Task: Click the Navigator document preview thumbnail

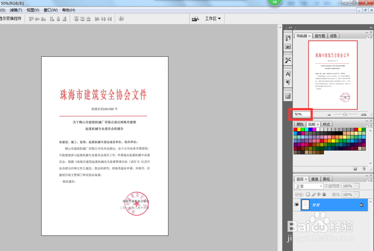Action: 333,75
